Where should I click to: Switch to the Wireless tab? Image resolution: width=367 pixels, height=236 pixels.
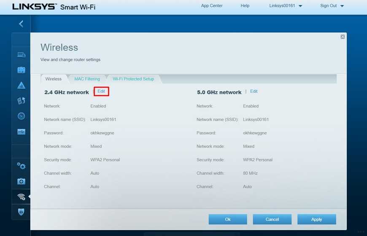(x=54, y=79)
